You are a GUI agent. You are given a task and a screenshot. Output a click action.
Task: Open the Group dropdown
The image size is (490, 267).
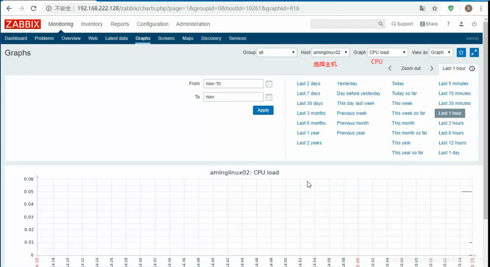277,52
